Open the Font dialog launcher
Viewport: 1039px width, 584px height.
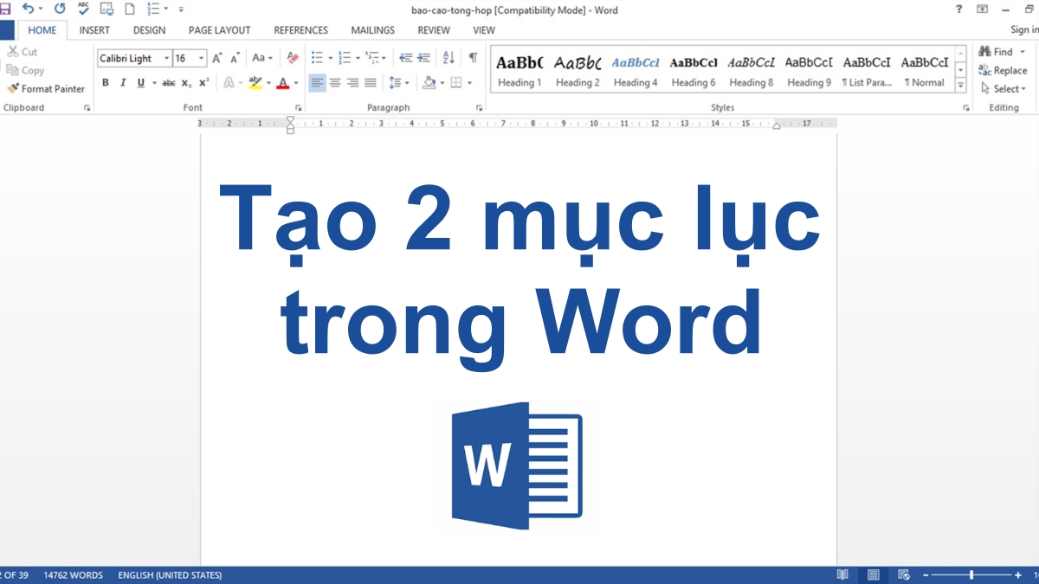(299, 108)
